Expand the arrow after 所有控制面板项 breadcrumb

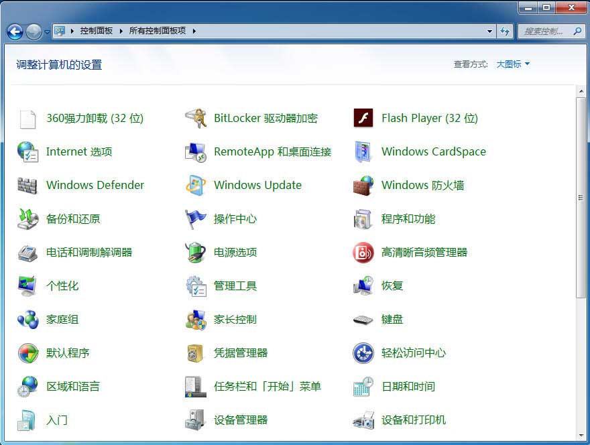[x=194, y=31]
